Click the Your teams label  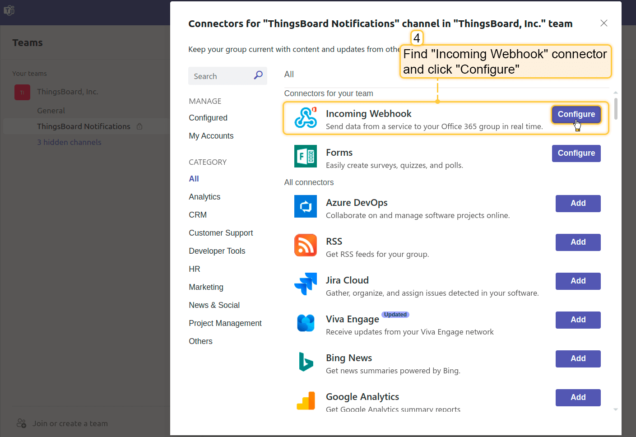(x=29, y=74)
